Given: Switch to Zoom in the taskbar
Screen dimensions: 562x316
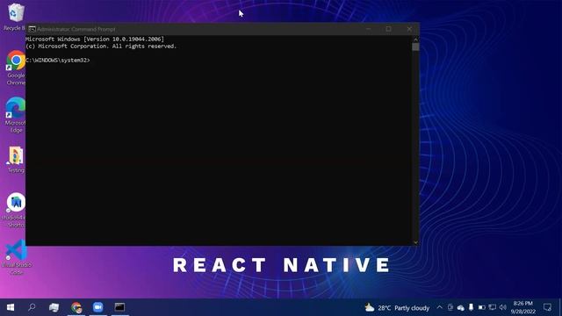Looking at the screenshot, I should pyautogui.click(x=97, y=307).
